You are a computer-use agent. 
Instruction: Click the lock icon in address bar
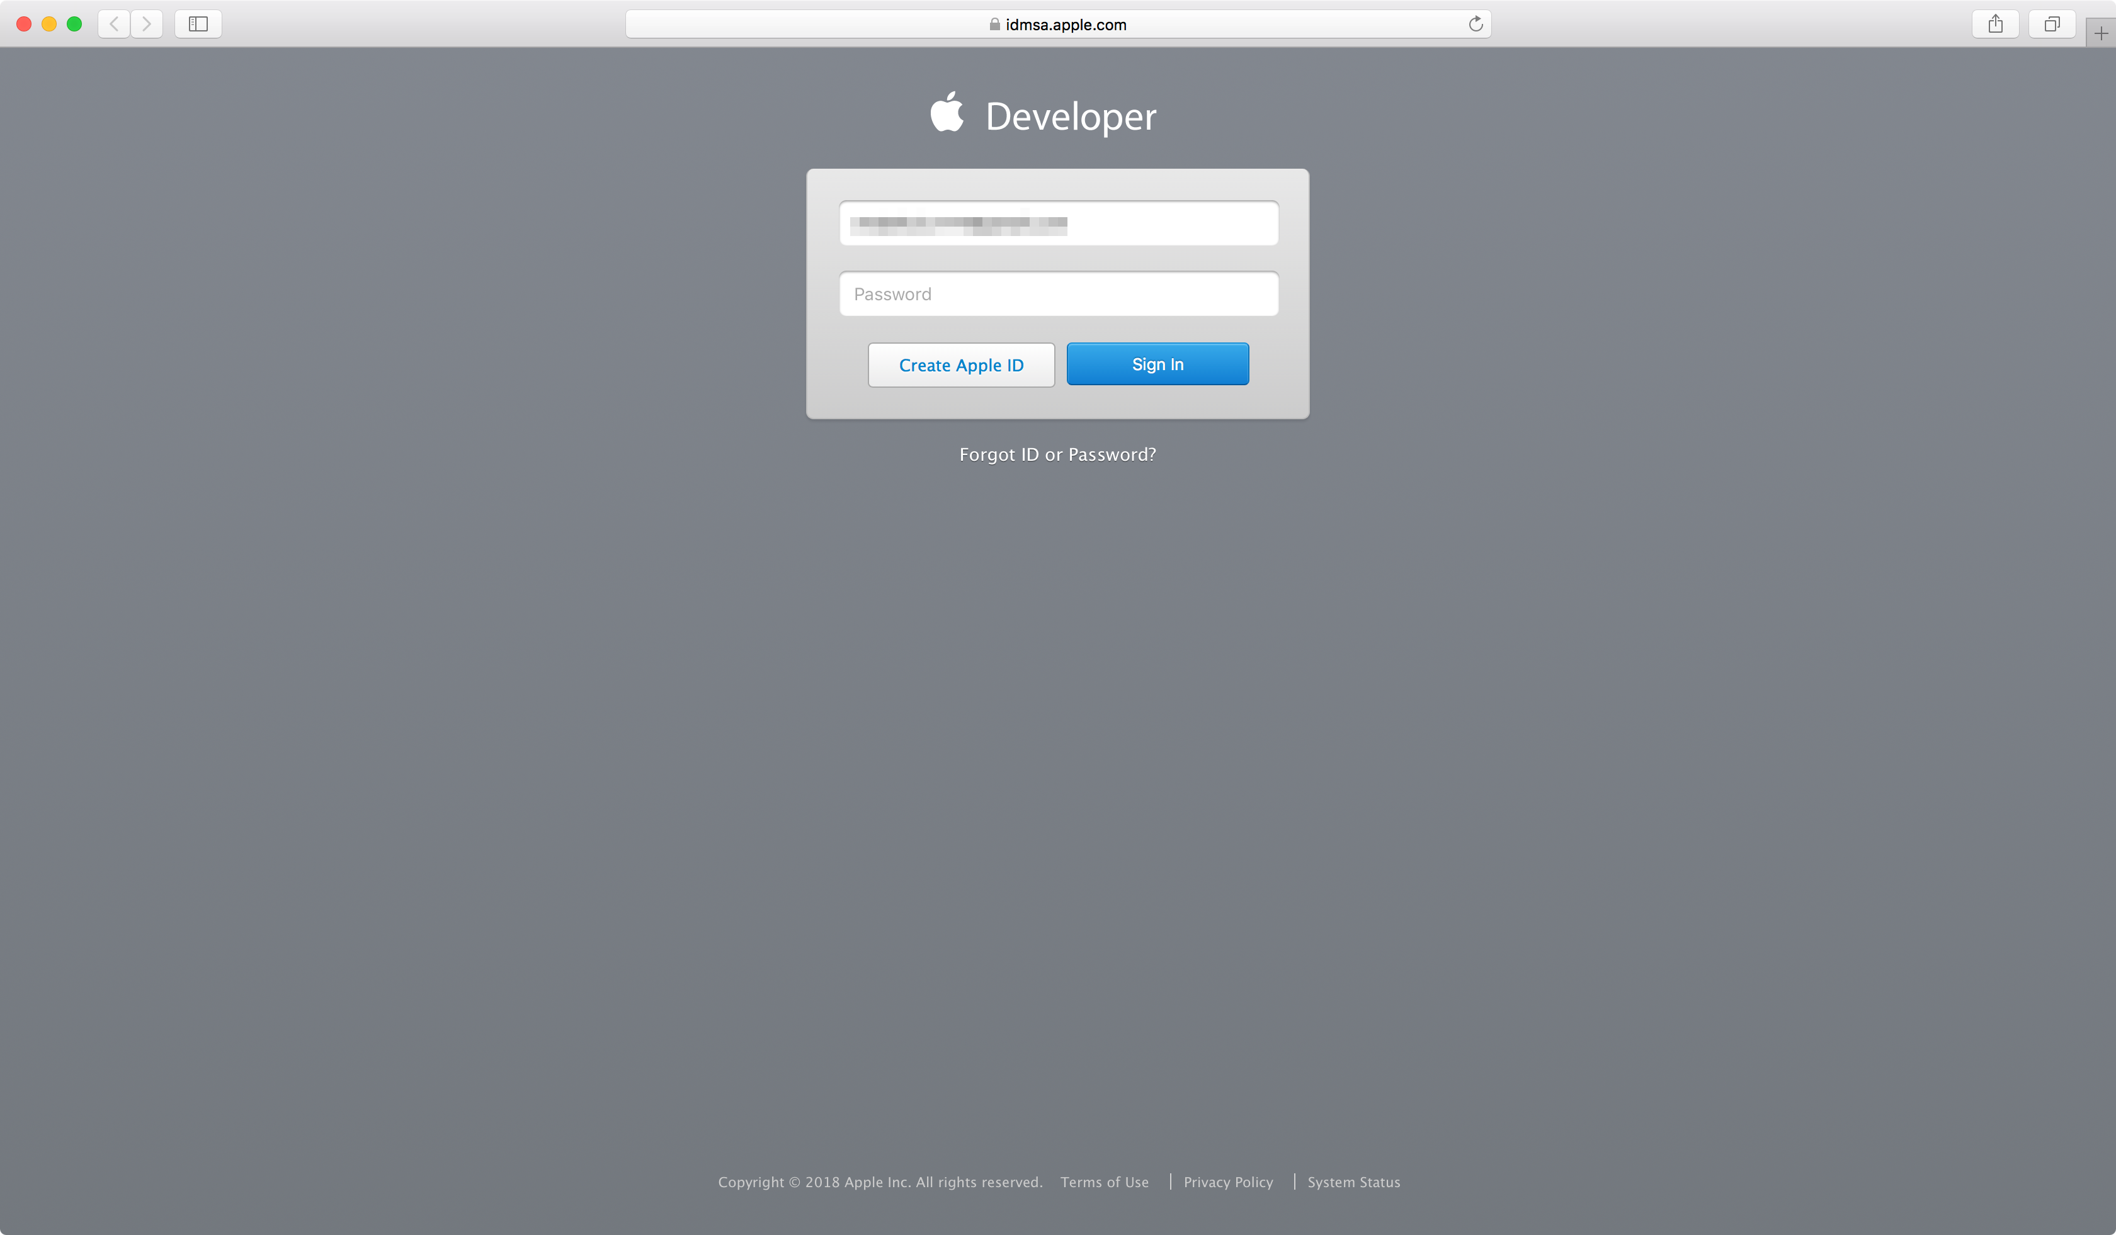994,25
